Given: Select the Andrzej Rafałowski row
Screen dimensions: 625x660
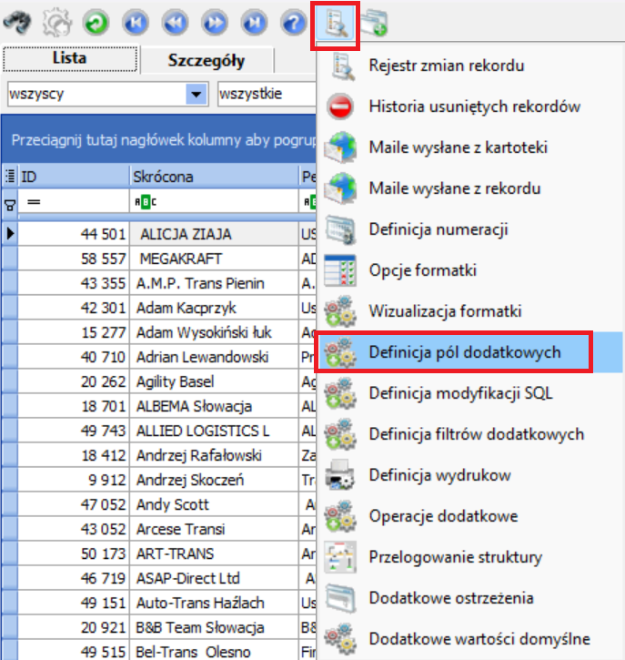Looking at the screenshot, I should [x=159, y=455].
